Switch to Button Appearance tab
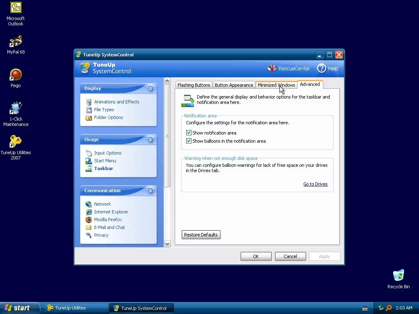Image resolution: width=419 pixels, height=314 pixels. [x=234, y=85]
